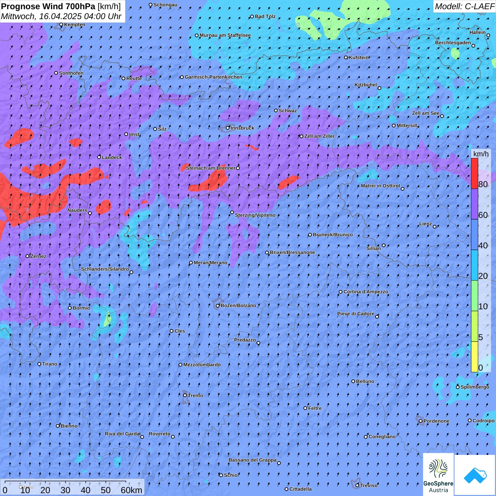The width and height of the screenshot is (496, 496).
Task: Click the Belluno location dot
Action: coord(353,381)
